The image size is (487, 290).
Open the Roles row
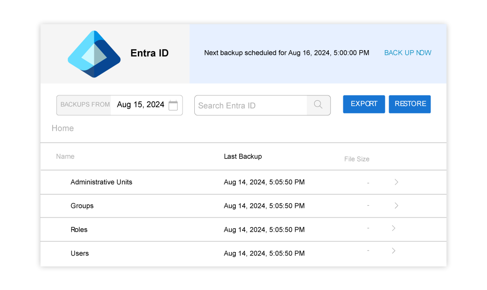click(243, 230)
